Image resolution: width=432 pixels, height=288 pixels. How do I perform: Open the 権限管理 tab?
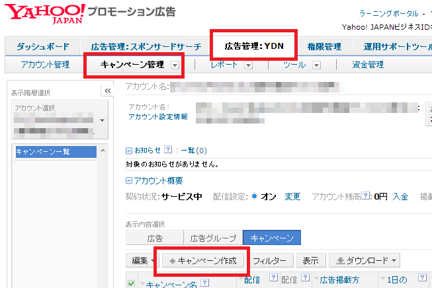point(324,46)
